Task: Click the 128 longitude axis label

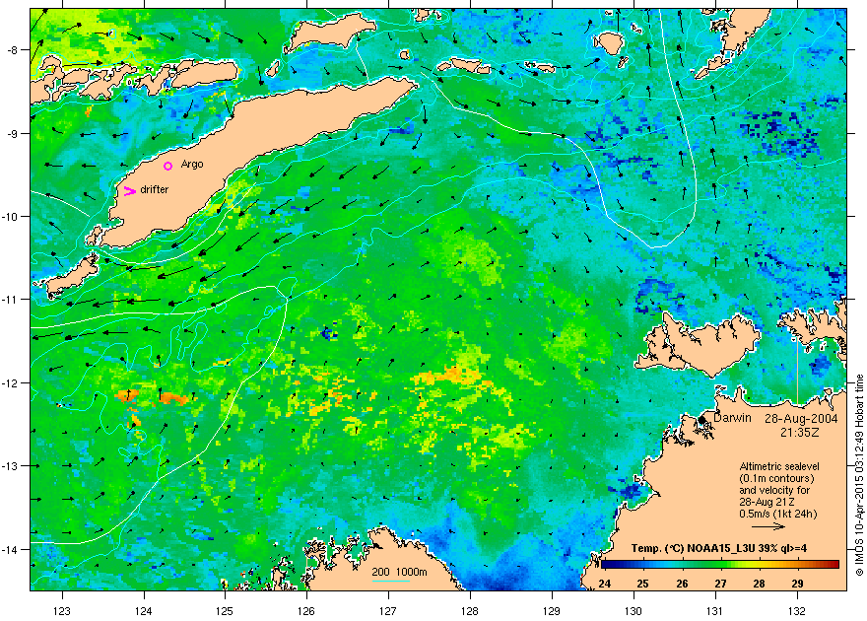Action: click(470, 611)
